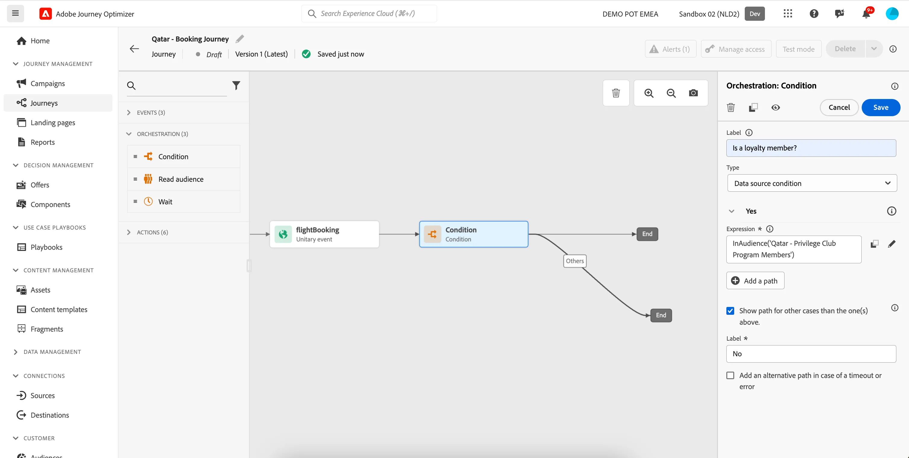The image size is (909, 458).
Task: Duplicate the condition activity in panel header
Action: click(753, 107)
